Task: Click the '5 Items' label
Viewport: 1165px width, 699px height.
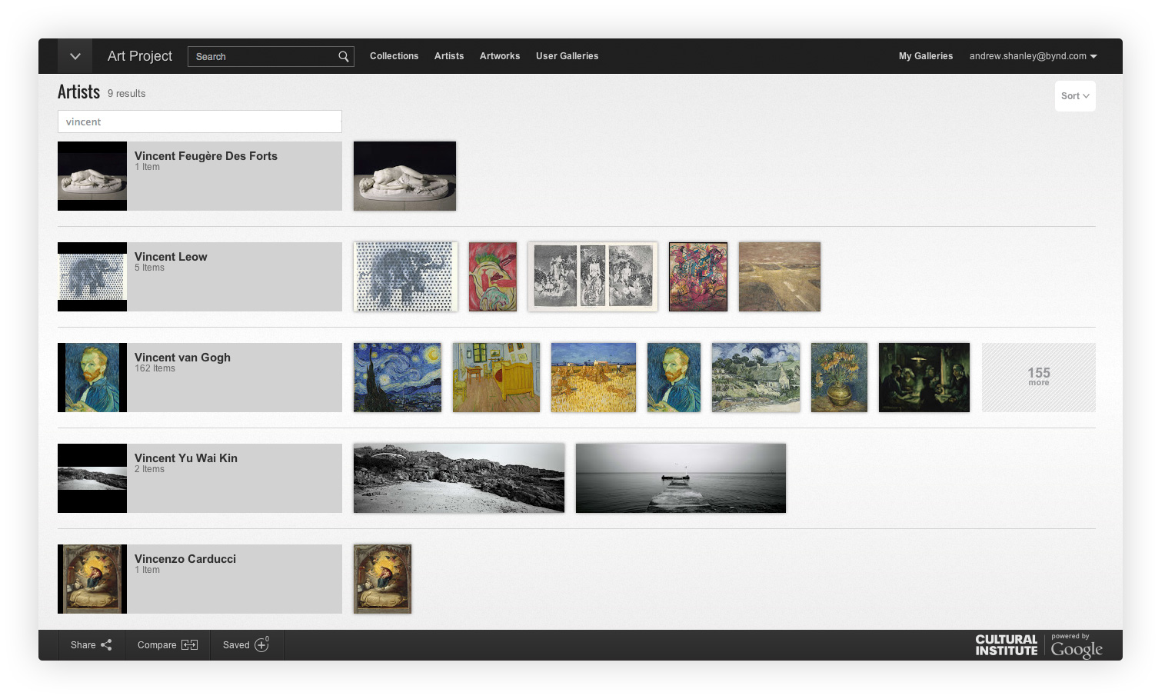Action: (149, 268)
